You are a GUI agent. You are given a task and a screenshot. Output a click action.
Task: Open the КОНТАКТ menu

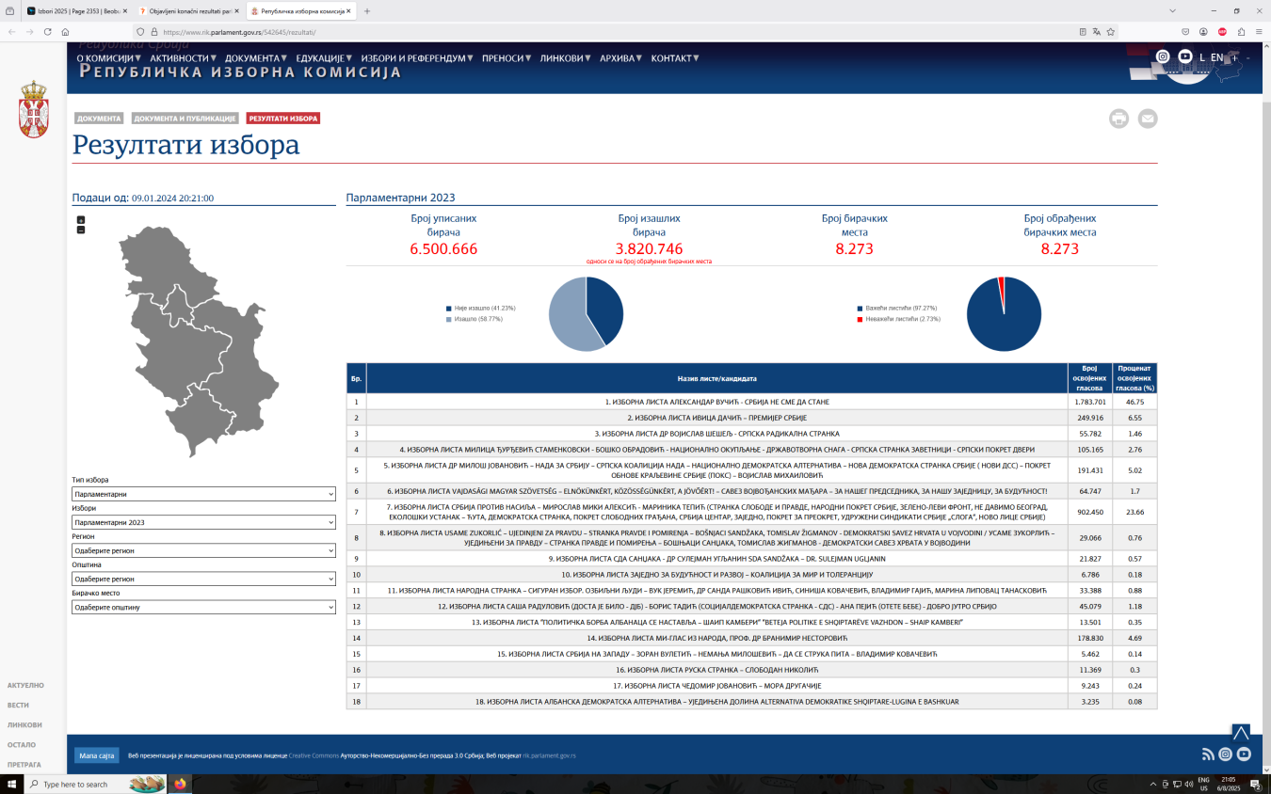click(675, 57)
